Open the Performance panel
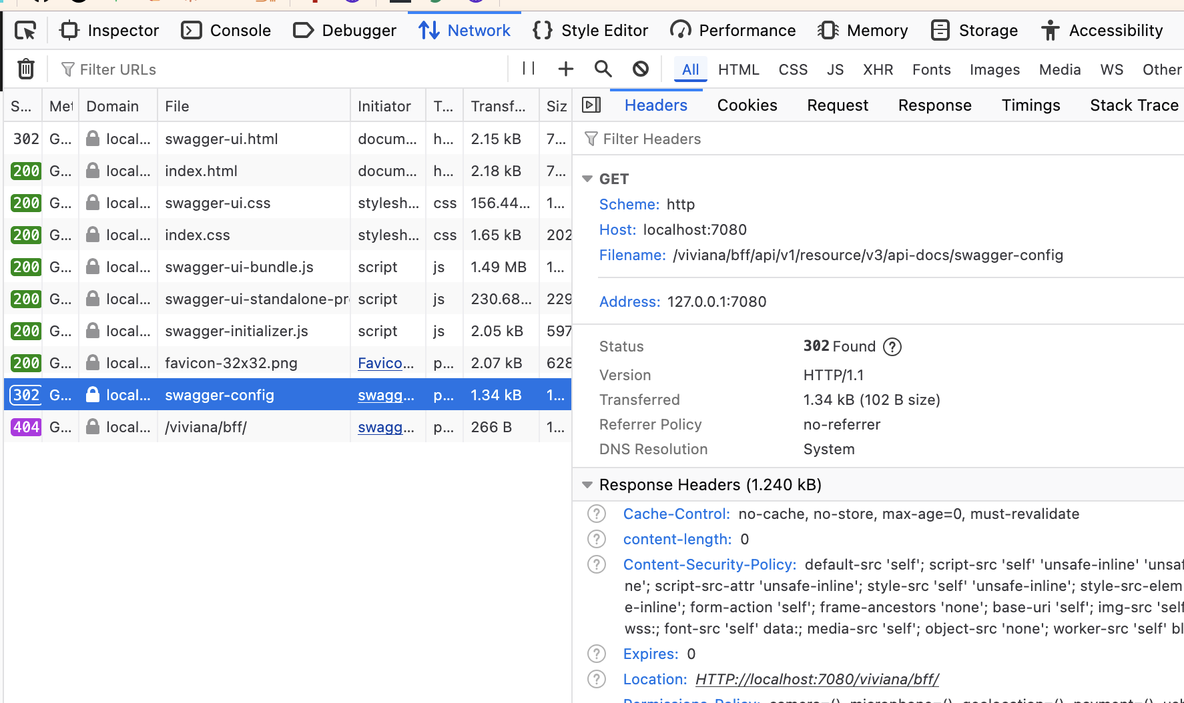This screenshot has height=703, width=1184. pos(733,31)
